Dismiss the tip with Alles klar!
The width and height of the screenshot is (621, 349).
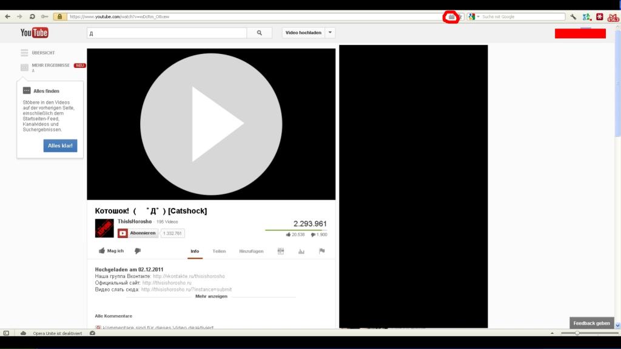pyautogui.click(x=60, y=145)
